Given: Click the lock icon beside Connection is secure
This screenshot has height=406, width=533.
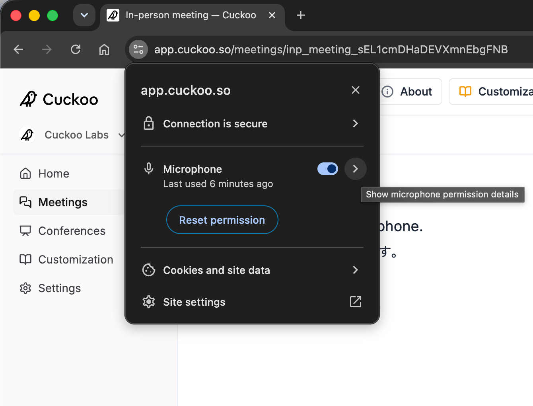Looking at the screenshot, I should coord(149,123).
